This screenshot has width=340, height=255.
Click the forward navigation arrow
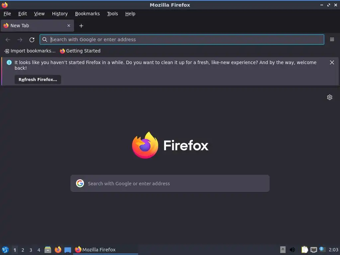20,40
